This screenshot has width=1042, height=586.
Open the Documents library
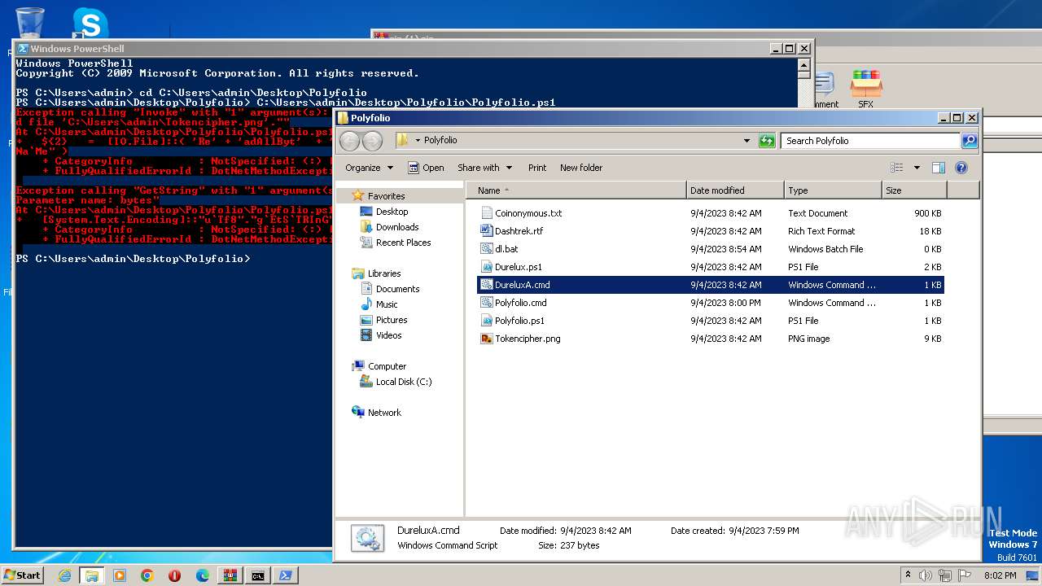[x=397, y=289]
